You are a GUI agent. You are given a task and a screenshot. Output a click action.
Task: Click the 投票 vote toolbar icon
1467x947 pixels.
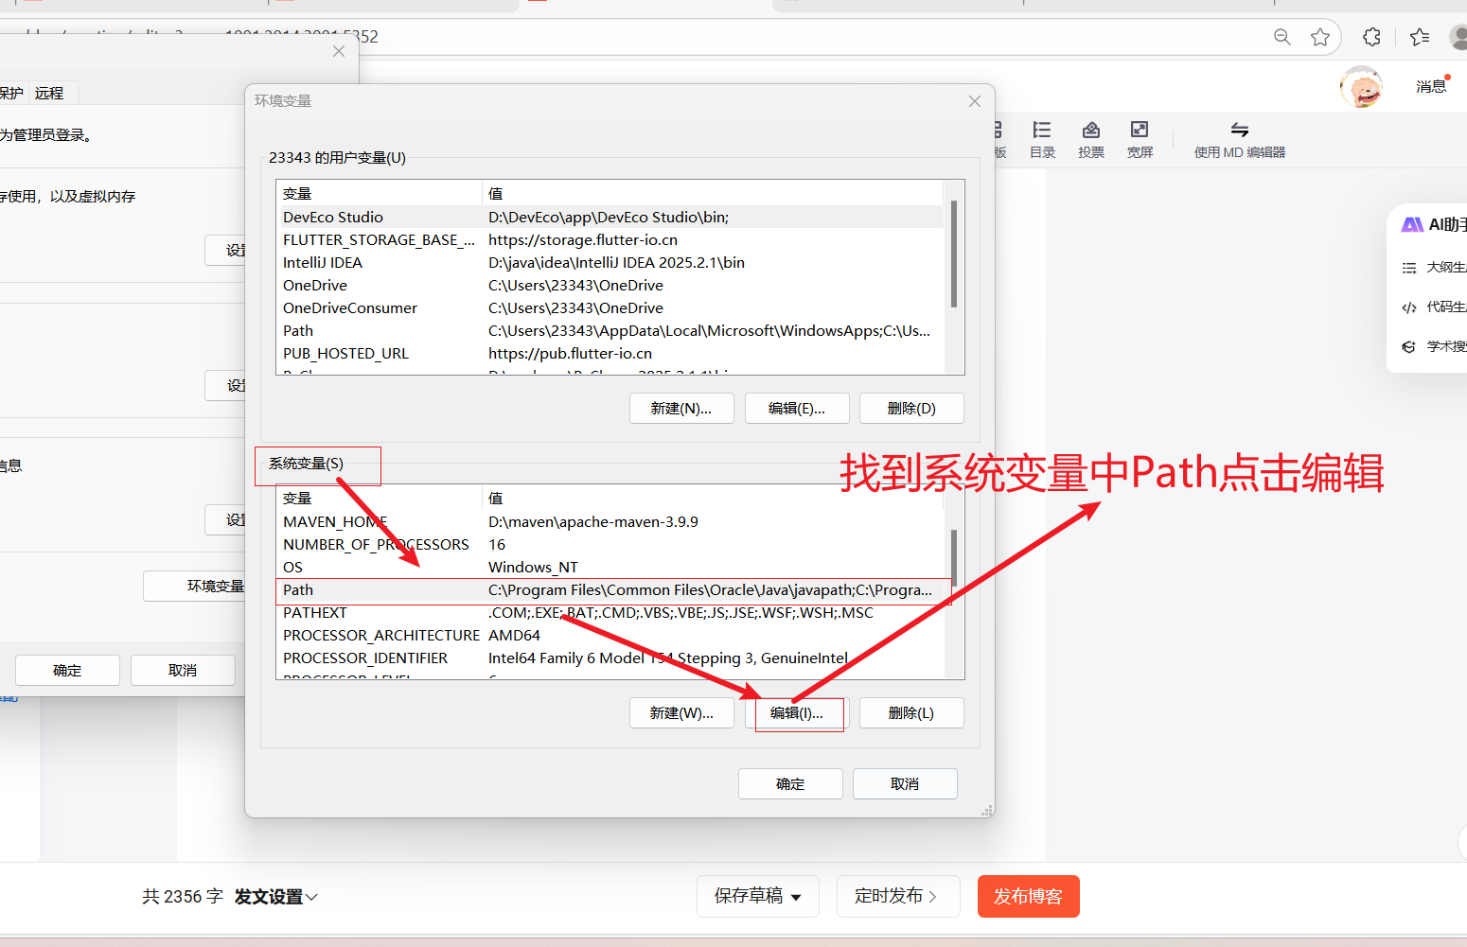[1091, 139]
